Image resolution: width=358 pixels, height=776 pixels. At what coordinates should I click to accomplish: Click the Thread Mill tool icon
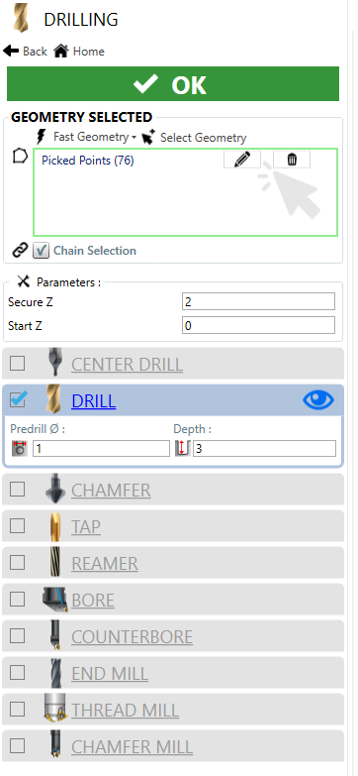(55, 710)
